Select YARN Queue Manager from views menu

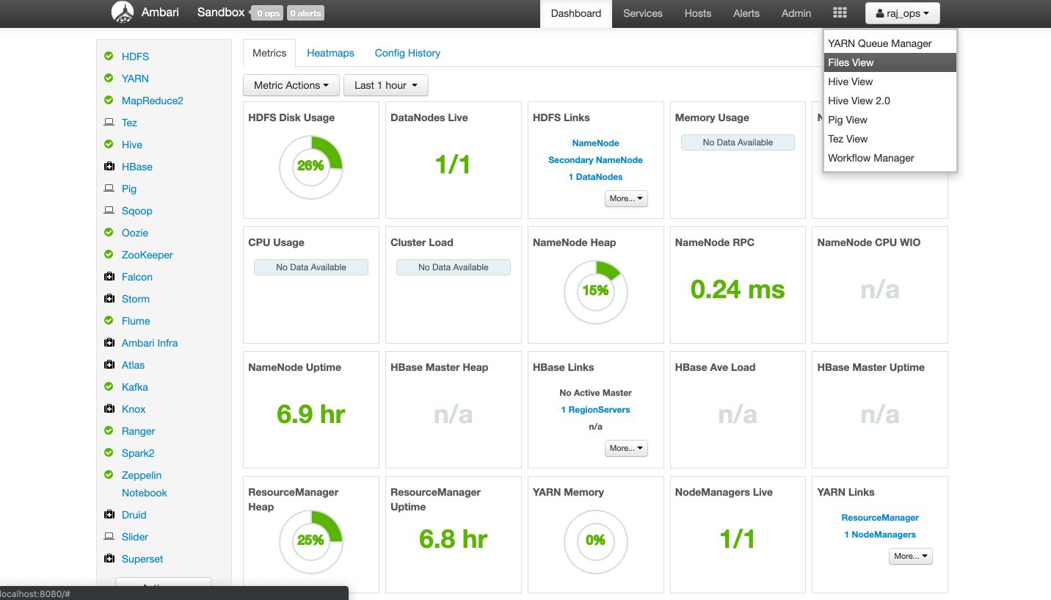(x=890, y=43)
